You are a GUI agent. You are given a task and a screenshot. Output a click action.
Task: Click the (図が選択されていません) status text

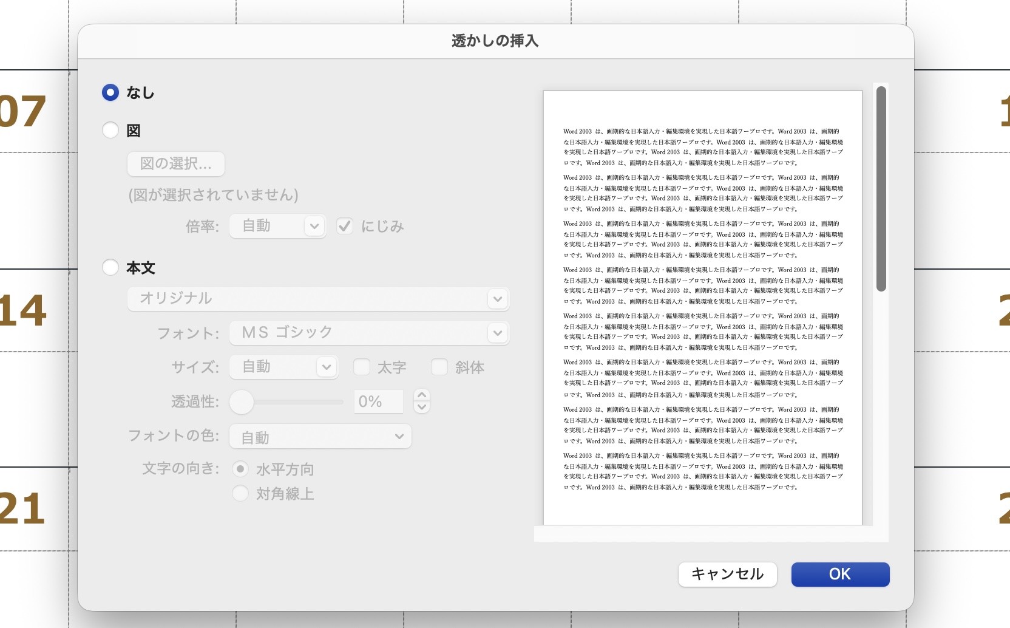click(x=213, y=194)
